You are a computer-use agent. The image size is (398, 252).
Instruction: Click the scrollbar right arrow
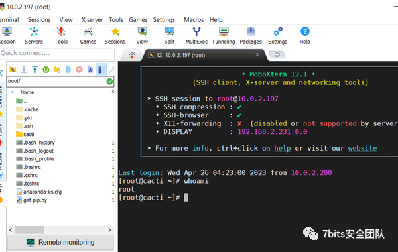109,230
